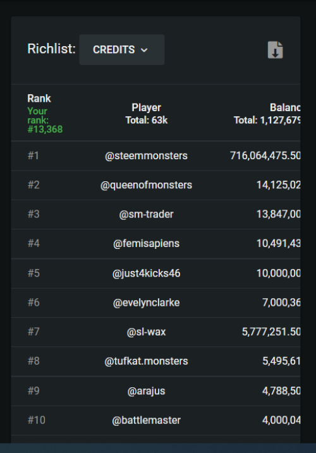Select the @sm-trader player entry
The height and width of the screenshot is (453, 316).
(x=146, y=214)
